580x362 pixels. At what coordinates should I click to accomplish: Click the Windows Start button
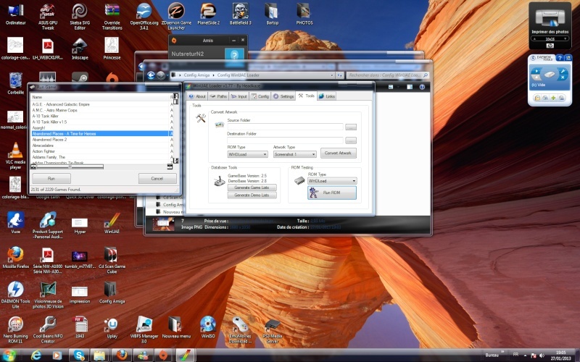click(9, 355)
